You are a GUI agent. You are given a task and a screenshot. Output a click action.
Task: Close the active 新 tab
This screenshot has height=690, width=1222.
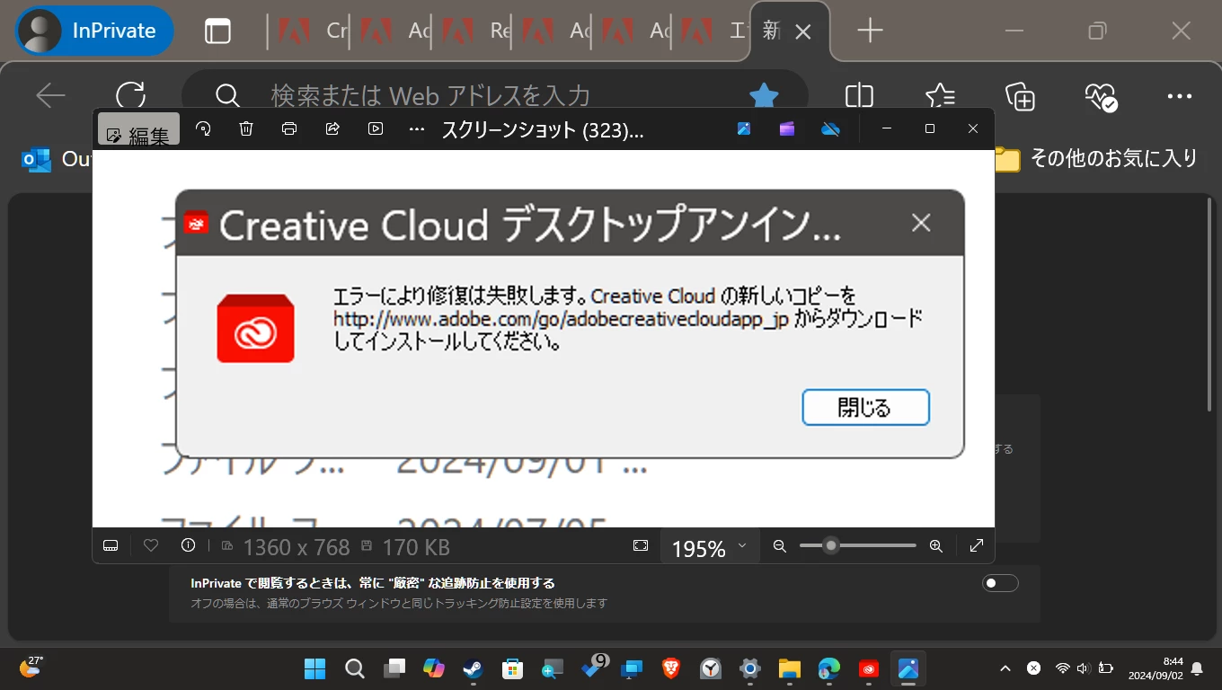pyautogui.click(x=803, y=32)
